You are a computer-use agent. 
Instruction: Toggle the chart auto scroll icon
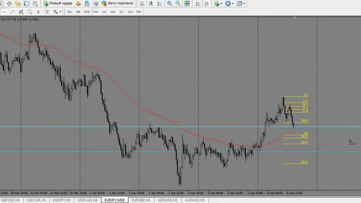[198, 3]
